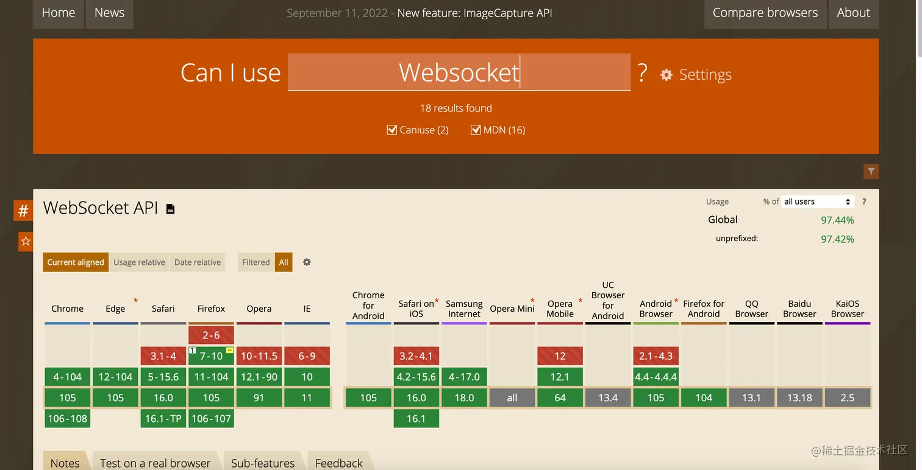Screen dimensions: 922x470
Task: Go to the Home page
Action: click(59, 13)
